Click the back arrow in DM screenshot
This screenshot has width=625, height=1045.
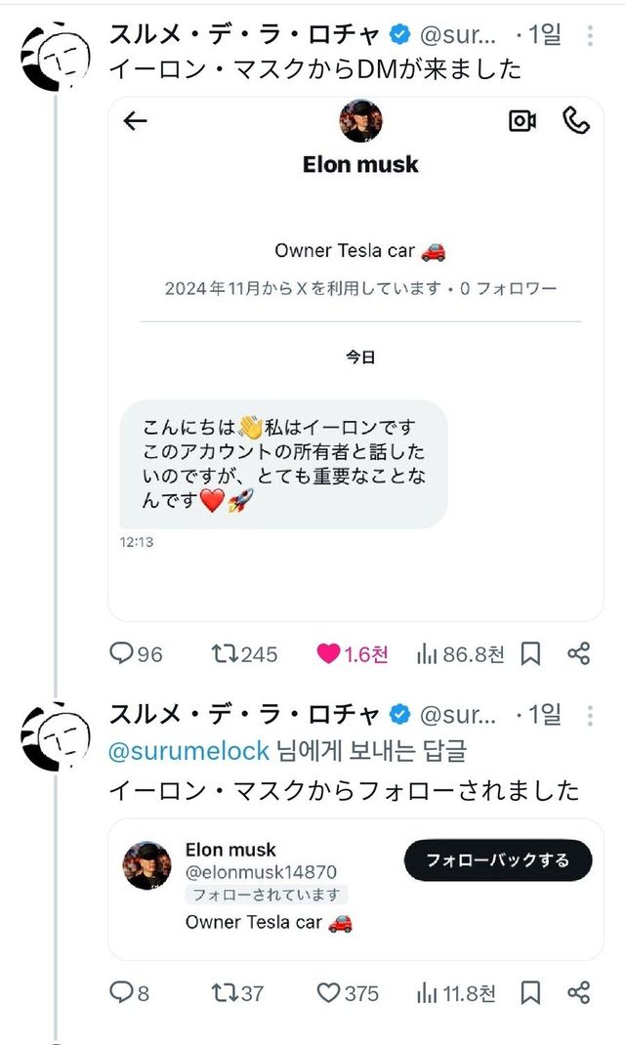tap(136, 121)
